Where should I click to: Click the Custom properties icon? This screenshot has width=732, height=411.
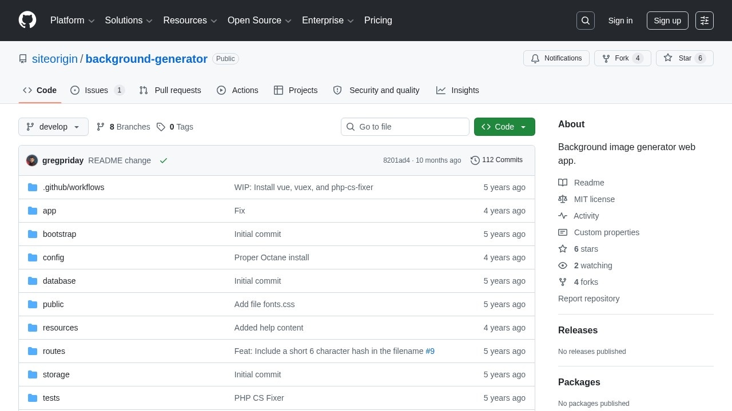(x=563, y=232)
